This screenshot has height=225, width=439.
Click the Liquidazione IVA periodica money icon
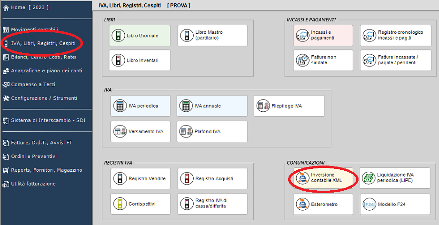369,178
